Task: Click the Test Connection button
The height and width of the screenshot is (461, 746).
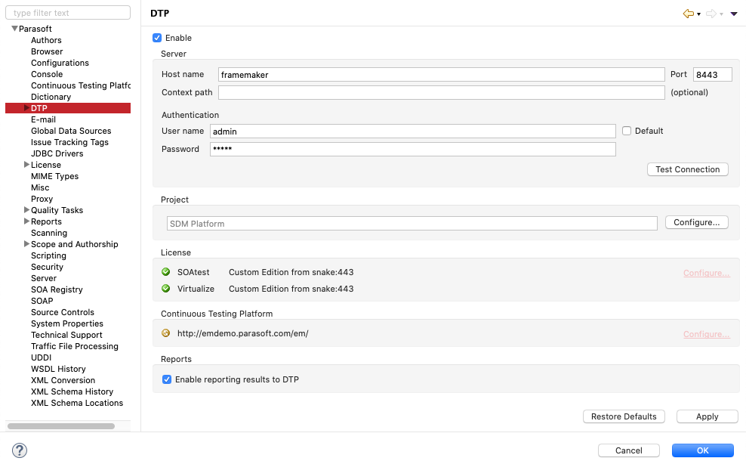Action: [x=687, y=169]
